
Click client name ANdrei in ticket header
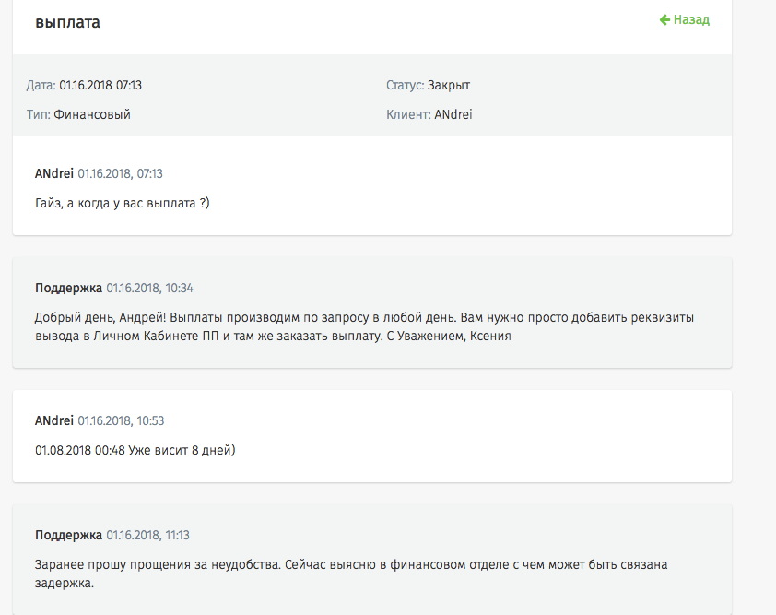(x=453, y=114)
